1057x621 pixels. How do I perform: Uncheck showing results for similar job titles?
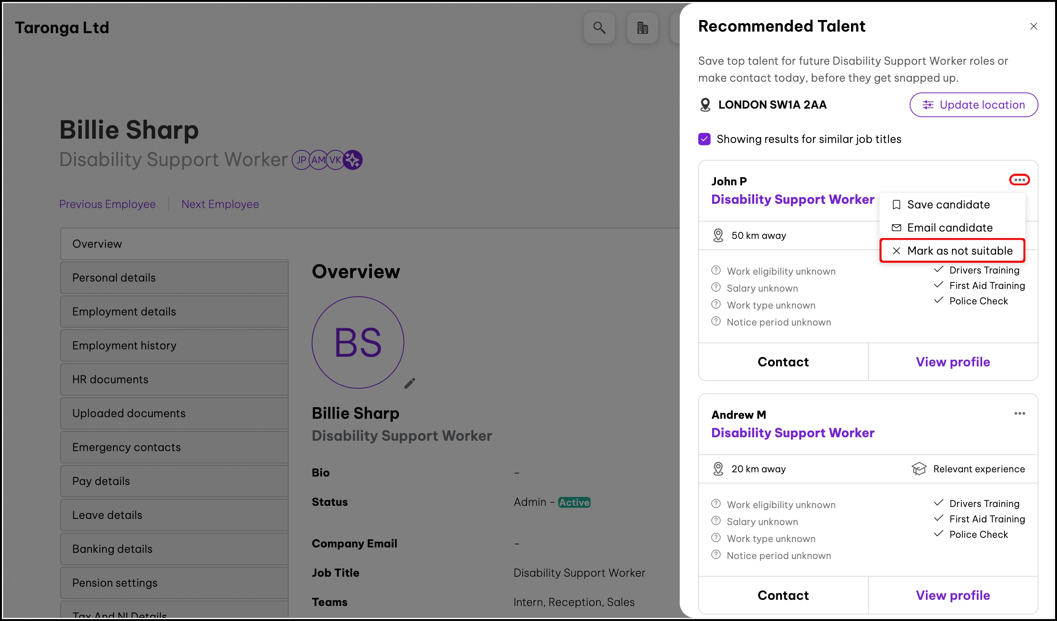pos(704,139)
